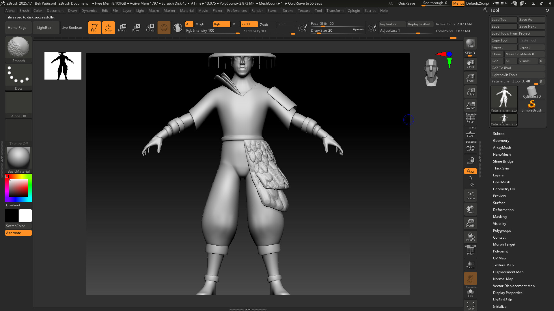The image size is (554, 311).
Task: Open the Deformation subpalette
Action: 503,210
